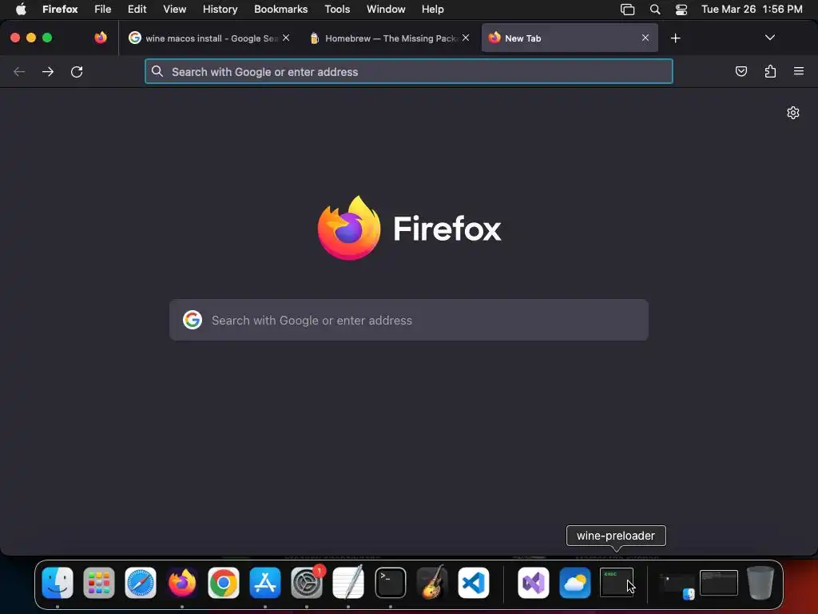Expand the list all tabs chevron
Image resolution: width=818 pixels, height=614 pixels.
point(770,38)
